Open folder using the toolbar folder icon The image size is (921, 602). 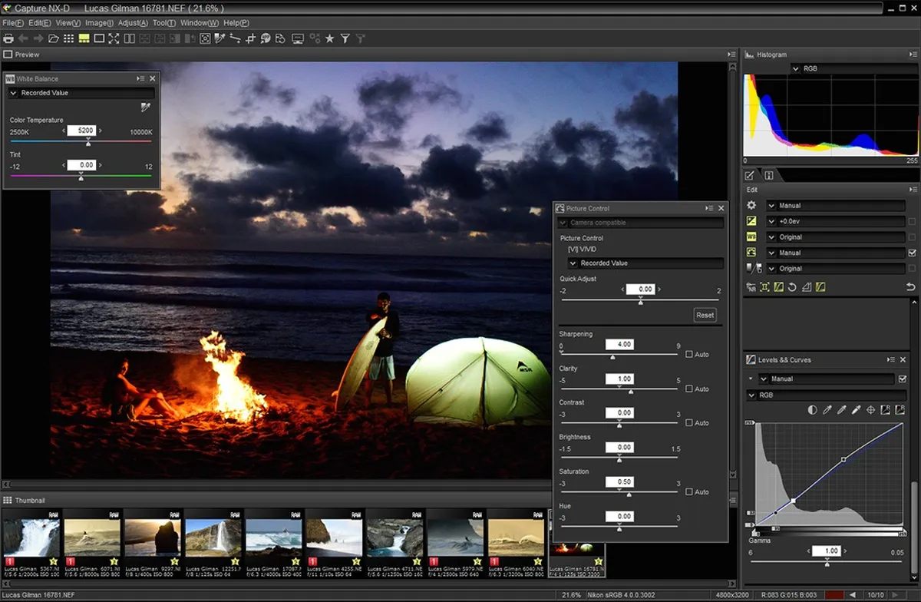point(54,38)
